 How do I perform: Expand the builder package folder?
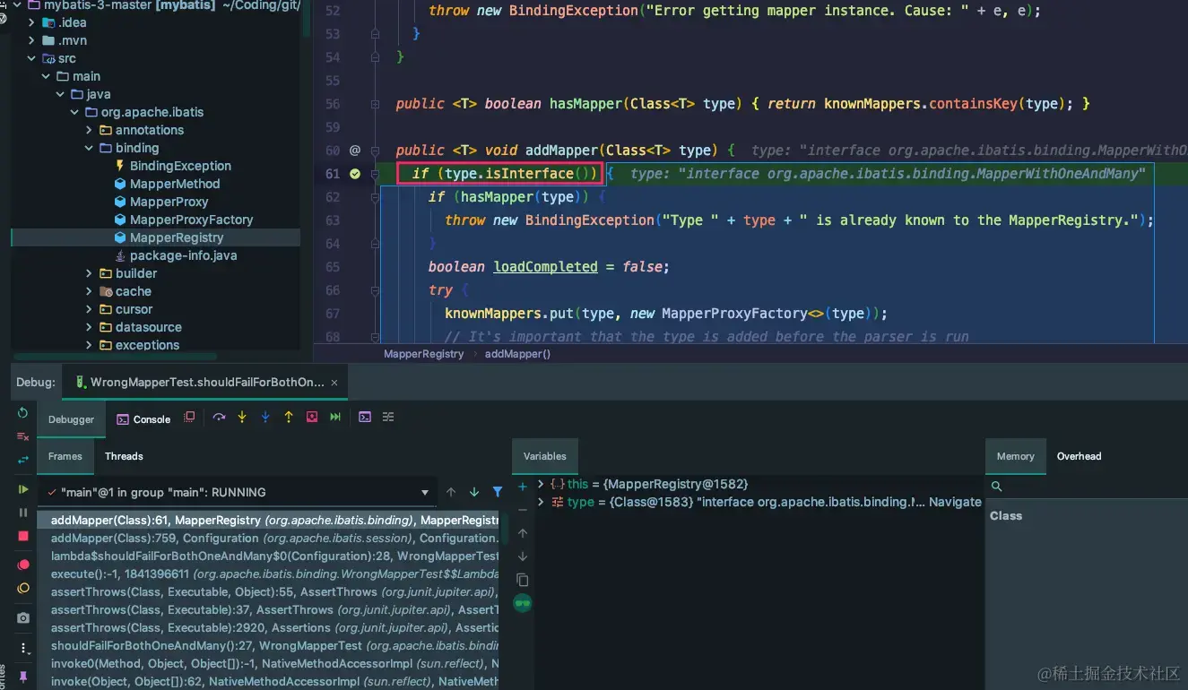tap(89, 273)
